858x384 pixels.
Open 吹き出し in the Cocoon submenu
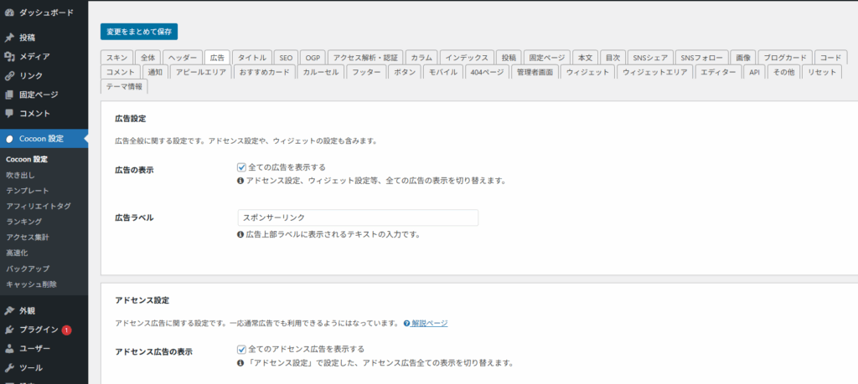(22, 175)
